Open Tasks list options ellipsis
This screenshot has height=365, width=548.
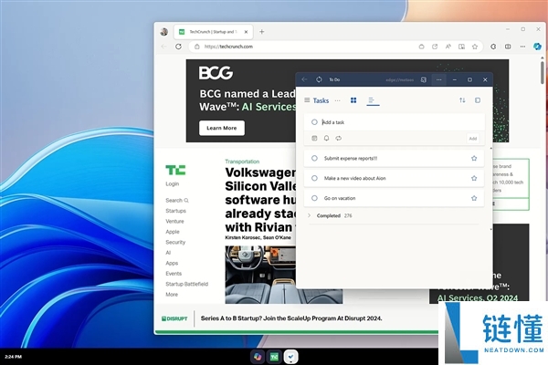point(337,100)
